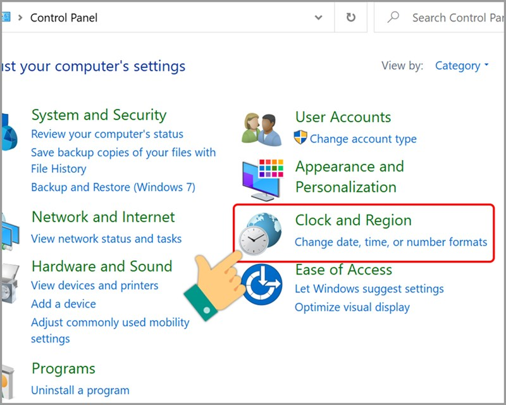Viewport: 506px width, 405px height.
Task: Open System and Security category
Action: pos(99,115)
